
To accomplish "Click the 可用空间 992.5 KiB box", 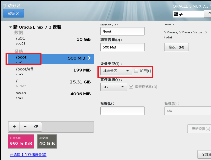I will [21, 141].
